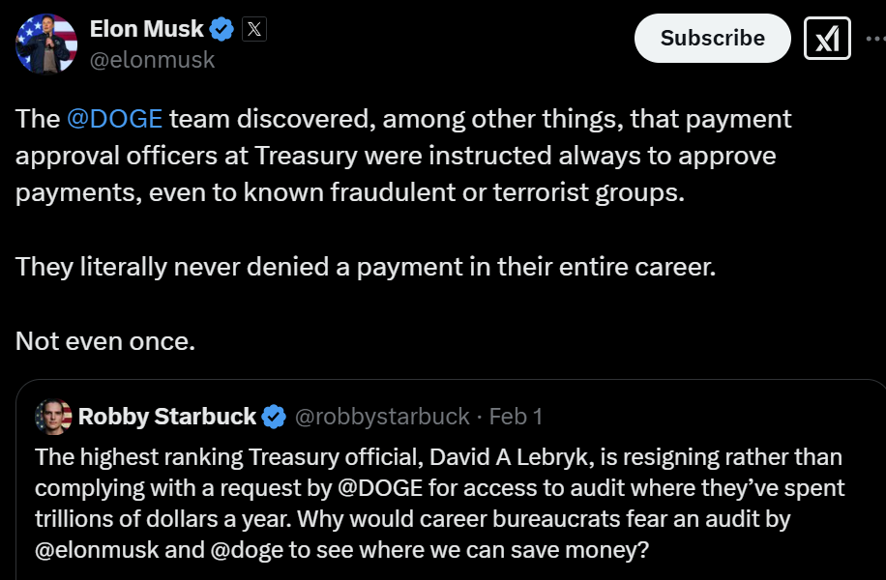Click Robby Starbuck's blue verified checkmark
This screenshot has width=886, height=580.
pyautogui.click(x=275, y=417)
